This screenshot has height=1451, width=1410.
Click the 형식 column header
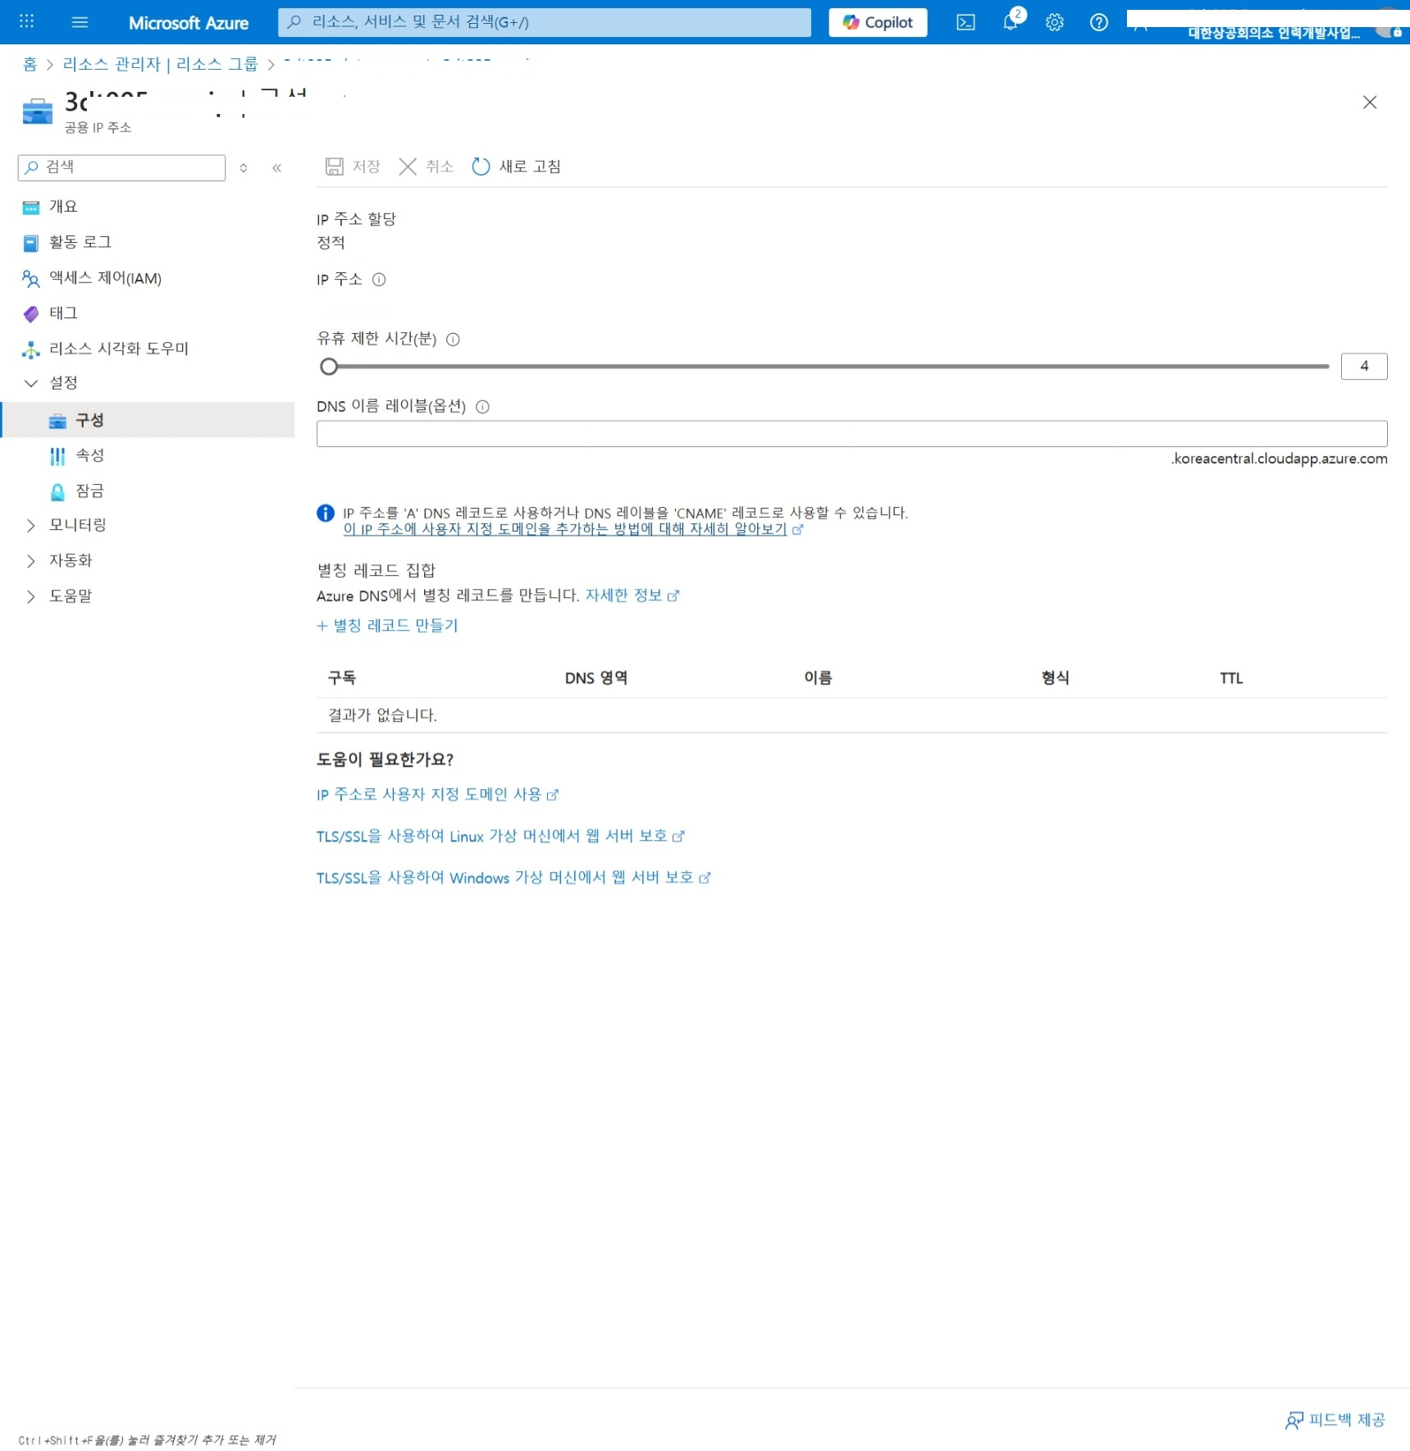point(1055,678)
